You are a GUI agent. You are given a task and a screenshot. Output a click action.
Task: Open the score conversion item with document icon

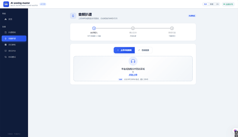click(14, 32)
